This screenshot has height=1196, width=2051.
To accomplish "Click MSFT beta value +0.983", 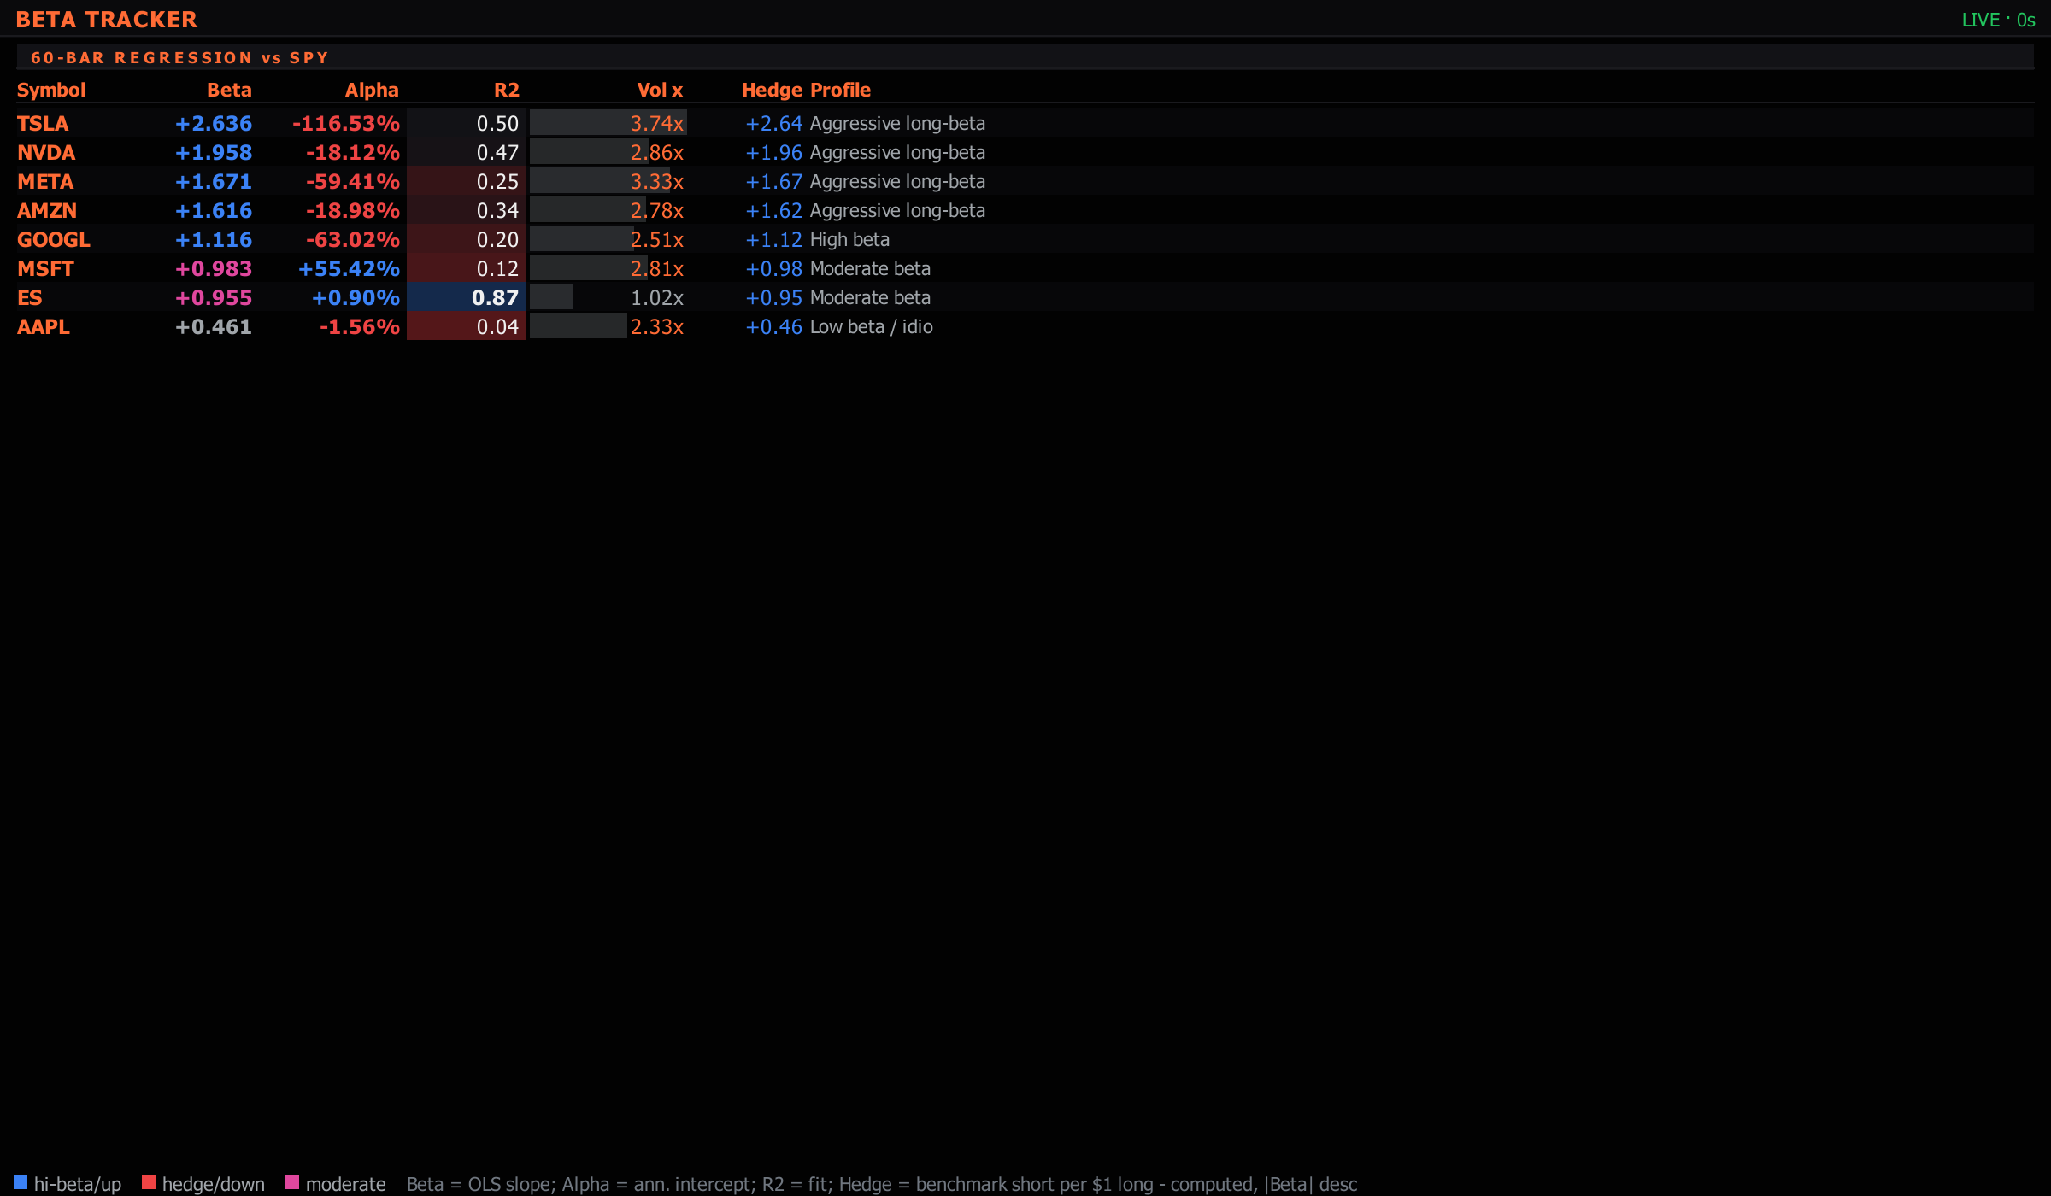I will (214, 268).
